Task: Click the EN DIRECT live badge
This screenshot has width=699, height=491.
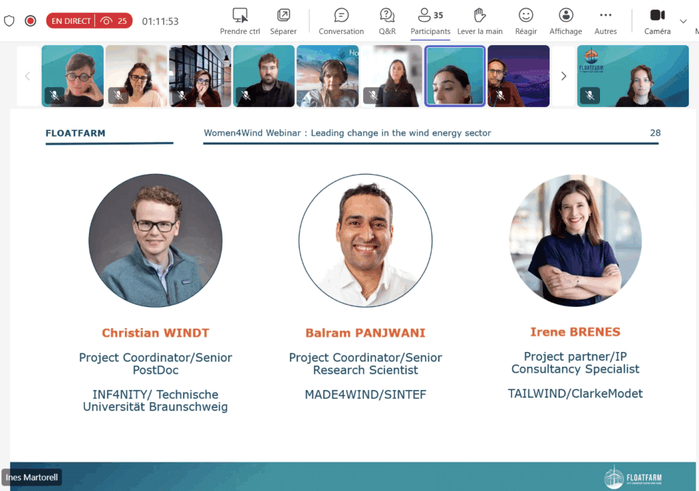Action: (71, 21)
